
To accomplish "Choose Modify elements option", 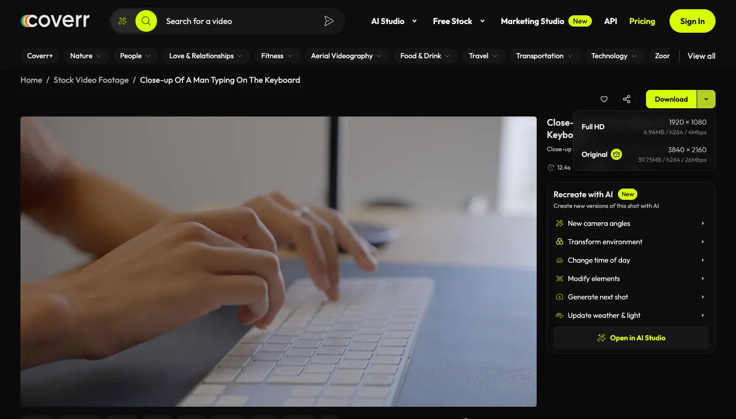I will click(x=631, y=278).
